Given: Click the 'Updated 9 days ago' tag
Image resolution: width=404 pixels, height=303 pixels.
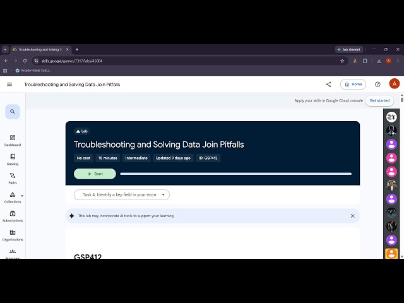Looking at the screenshot, I should [173, 158].
